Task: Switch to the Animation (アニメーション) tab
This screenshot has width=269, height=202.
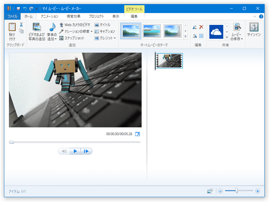Action: click(x=49, y=17)
